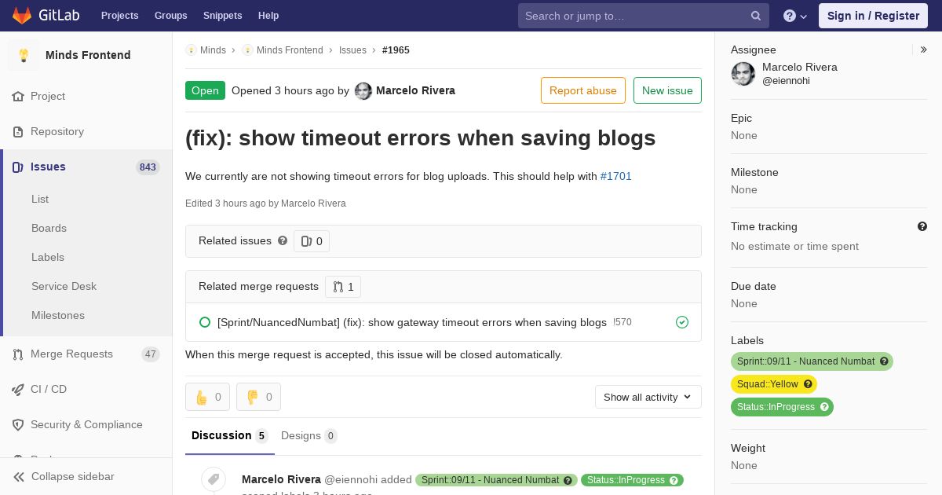
Task: Click Marcelo Rivera name in activity note
Action: [x=281, y=479]
